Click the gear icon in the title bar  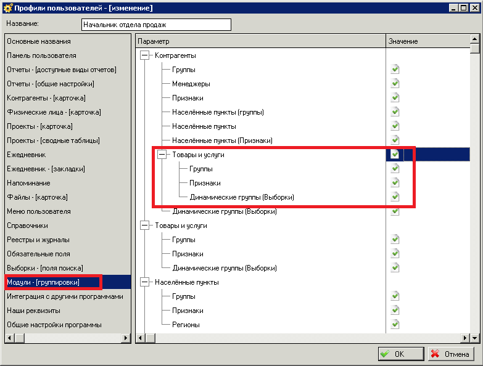7,8
